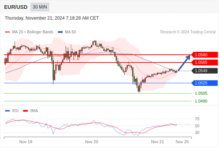Click the 1.0549 current price label
This screenshot has height=148, width=219.
tap(204, 71)
